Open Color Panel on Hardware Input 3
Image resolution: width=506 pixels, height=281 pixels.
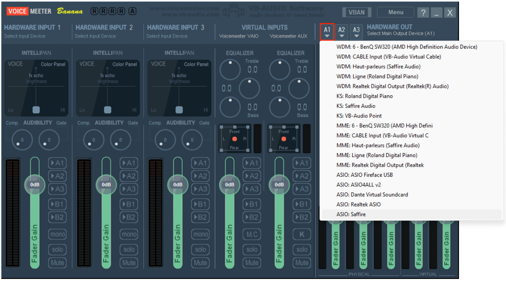coord(196,64)
